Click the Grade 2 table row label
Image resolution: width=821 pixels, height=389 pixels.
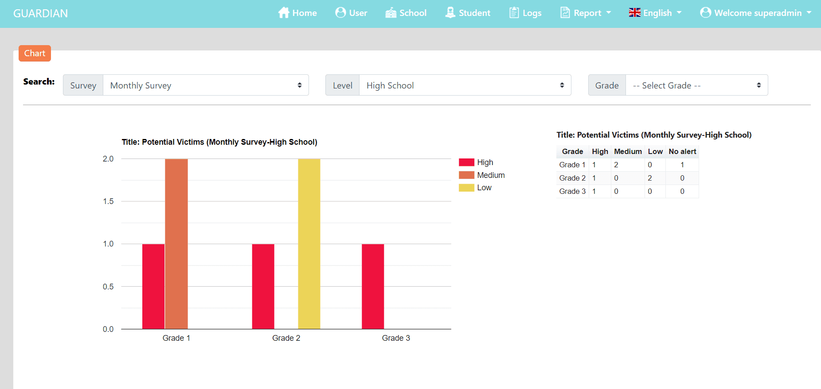[572, 178]
